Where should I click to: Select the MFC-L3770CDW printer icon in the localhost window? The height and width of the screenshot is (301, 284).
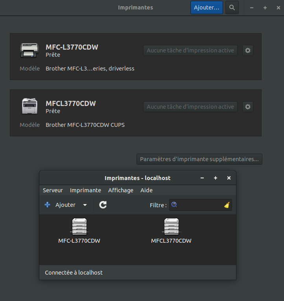pyautogui.click(x=79, y=227)
